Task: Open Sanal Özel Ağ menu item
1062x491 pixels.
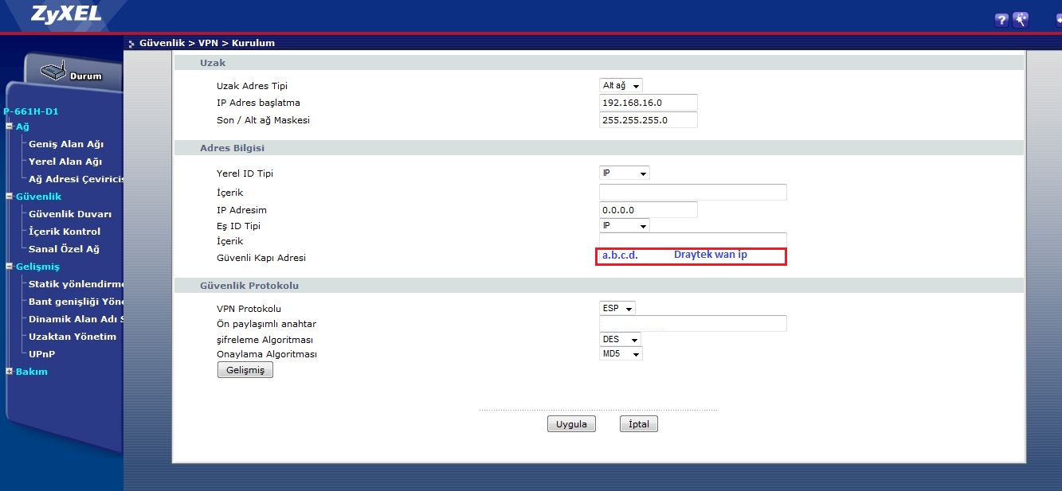Action: point(64,249)
